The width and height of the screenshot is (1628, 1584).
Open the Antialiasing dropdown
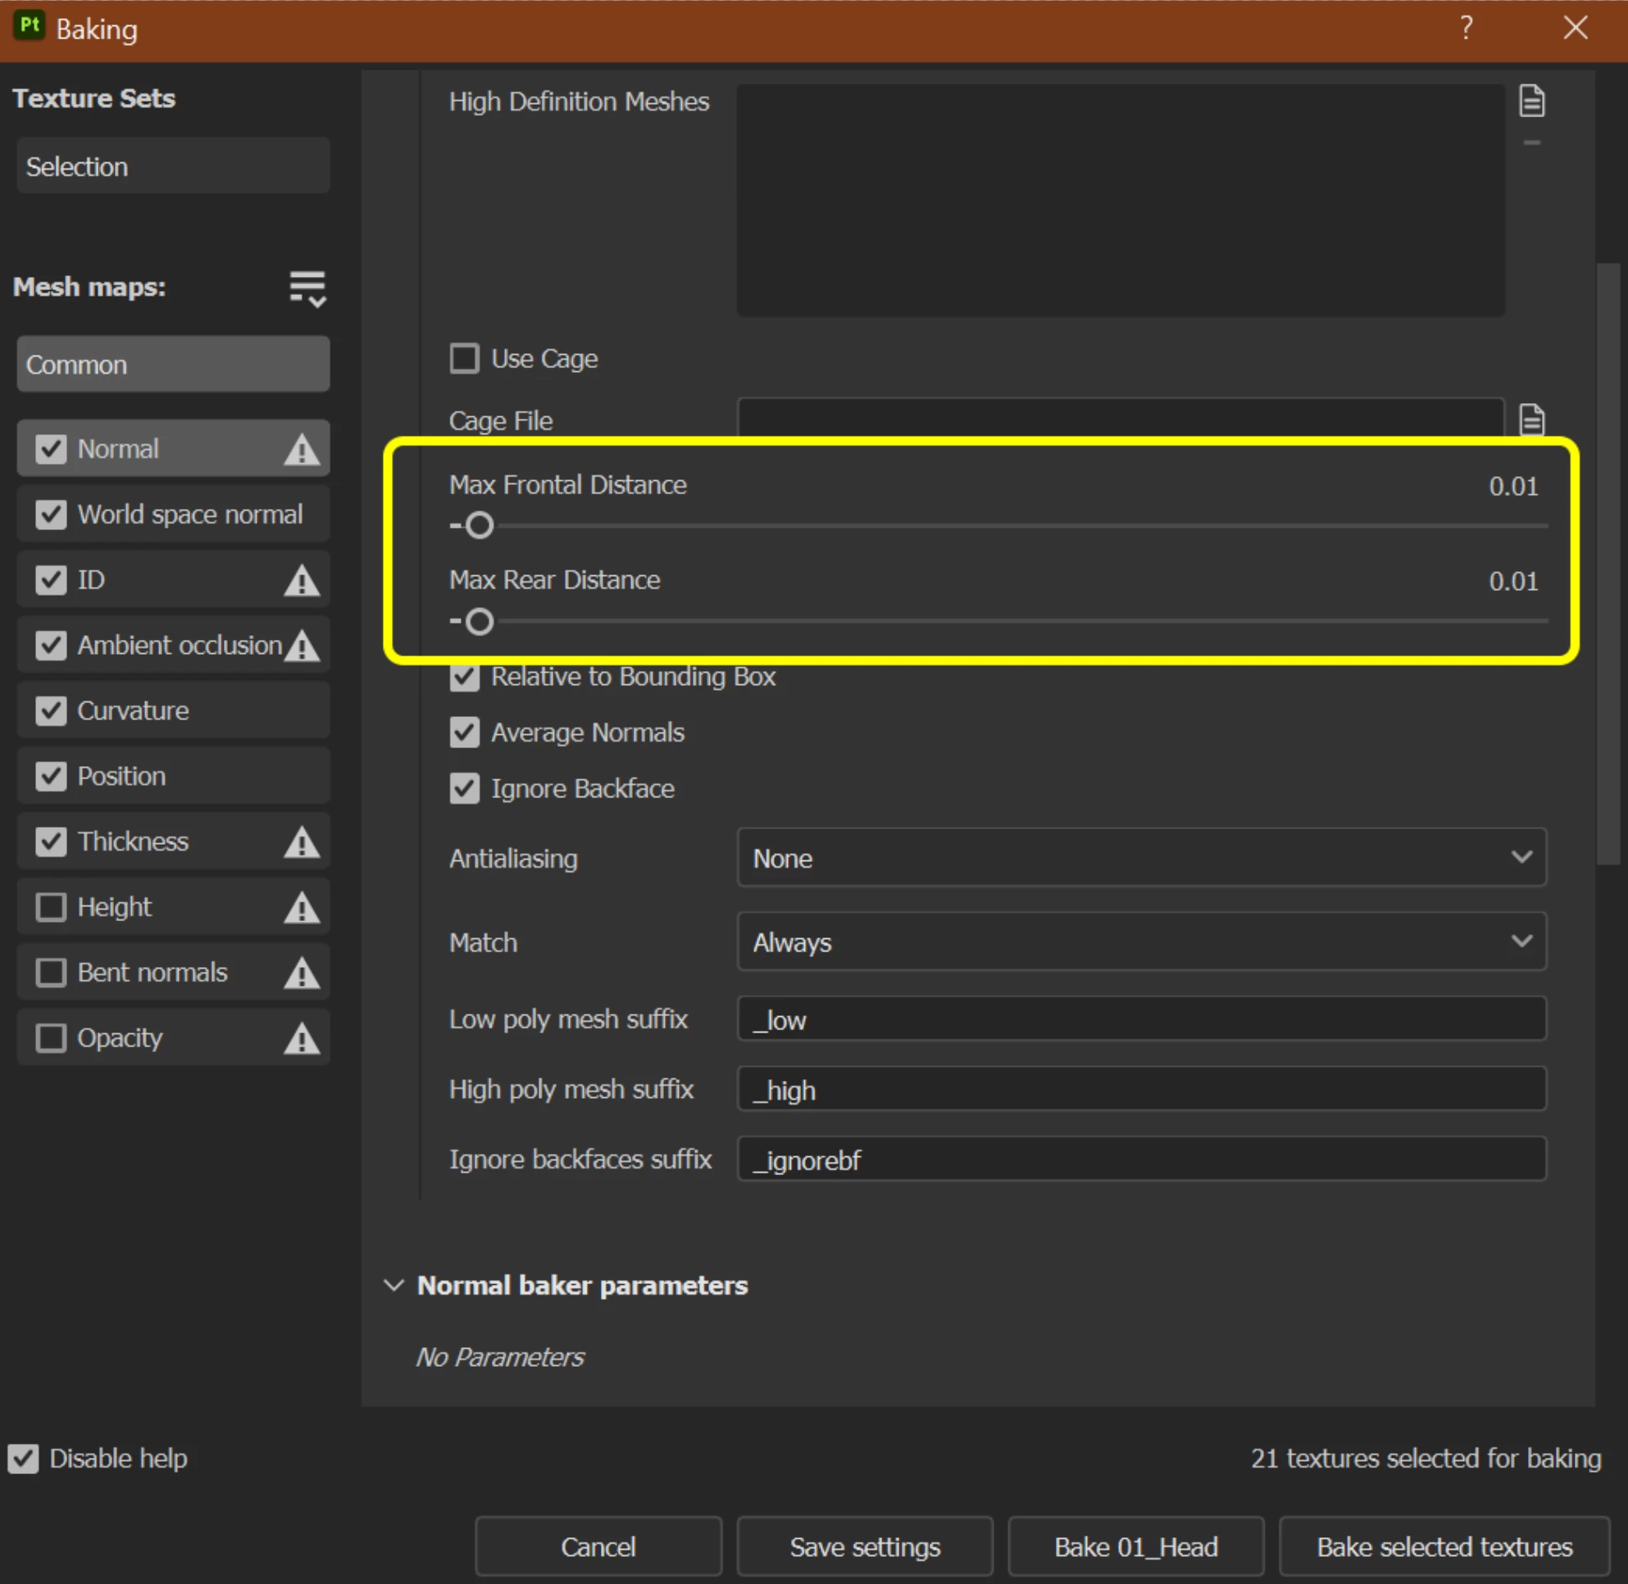pyautogui.click(x=1141, y=858)
